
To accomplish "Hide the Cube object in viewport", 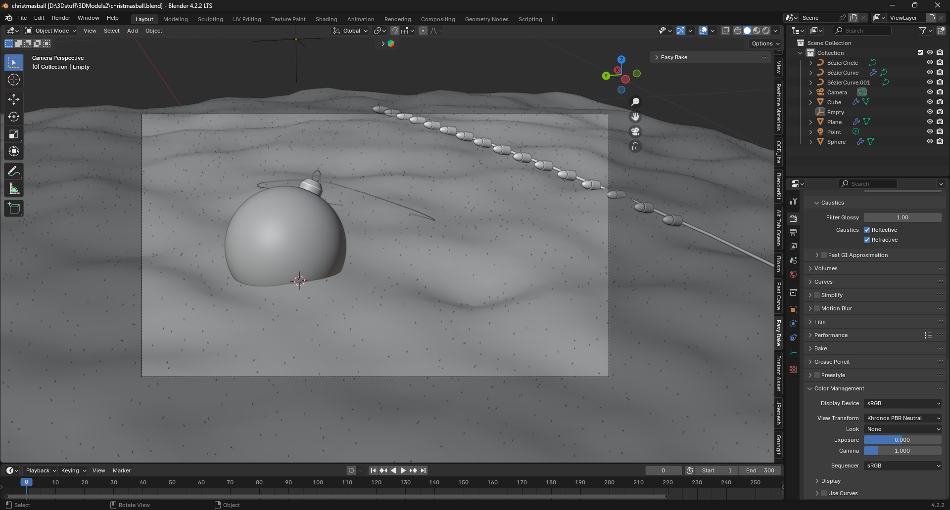I will tap(930, 102).
